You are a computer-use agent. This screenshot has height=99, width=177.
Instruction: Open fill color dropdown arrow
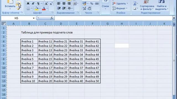tap(40, 9)
